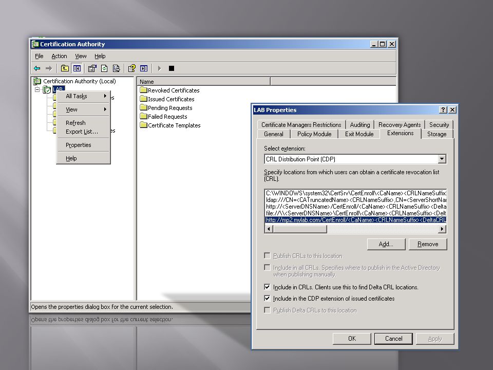This screenshot has width=493, height=370.
Task: Click the 'Include in all CRLs' checkbox
Action: click(267, 267)
